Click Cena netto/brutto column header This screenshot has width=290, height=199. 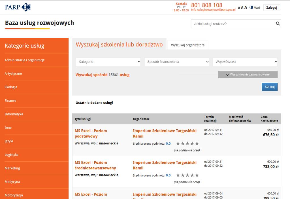click(270, 119)
